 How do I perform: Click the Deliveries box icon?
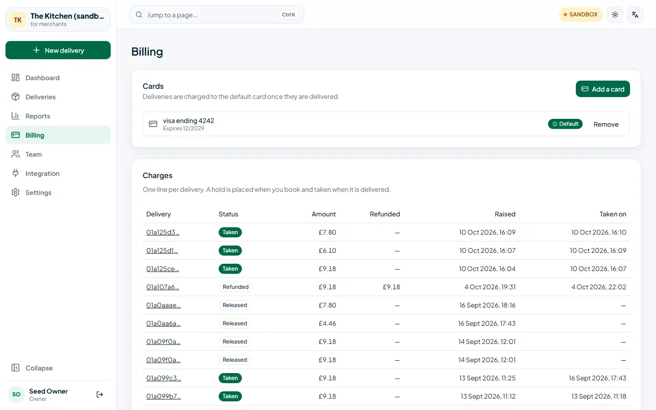tap(15, 97)
